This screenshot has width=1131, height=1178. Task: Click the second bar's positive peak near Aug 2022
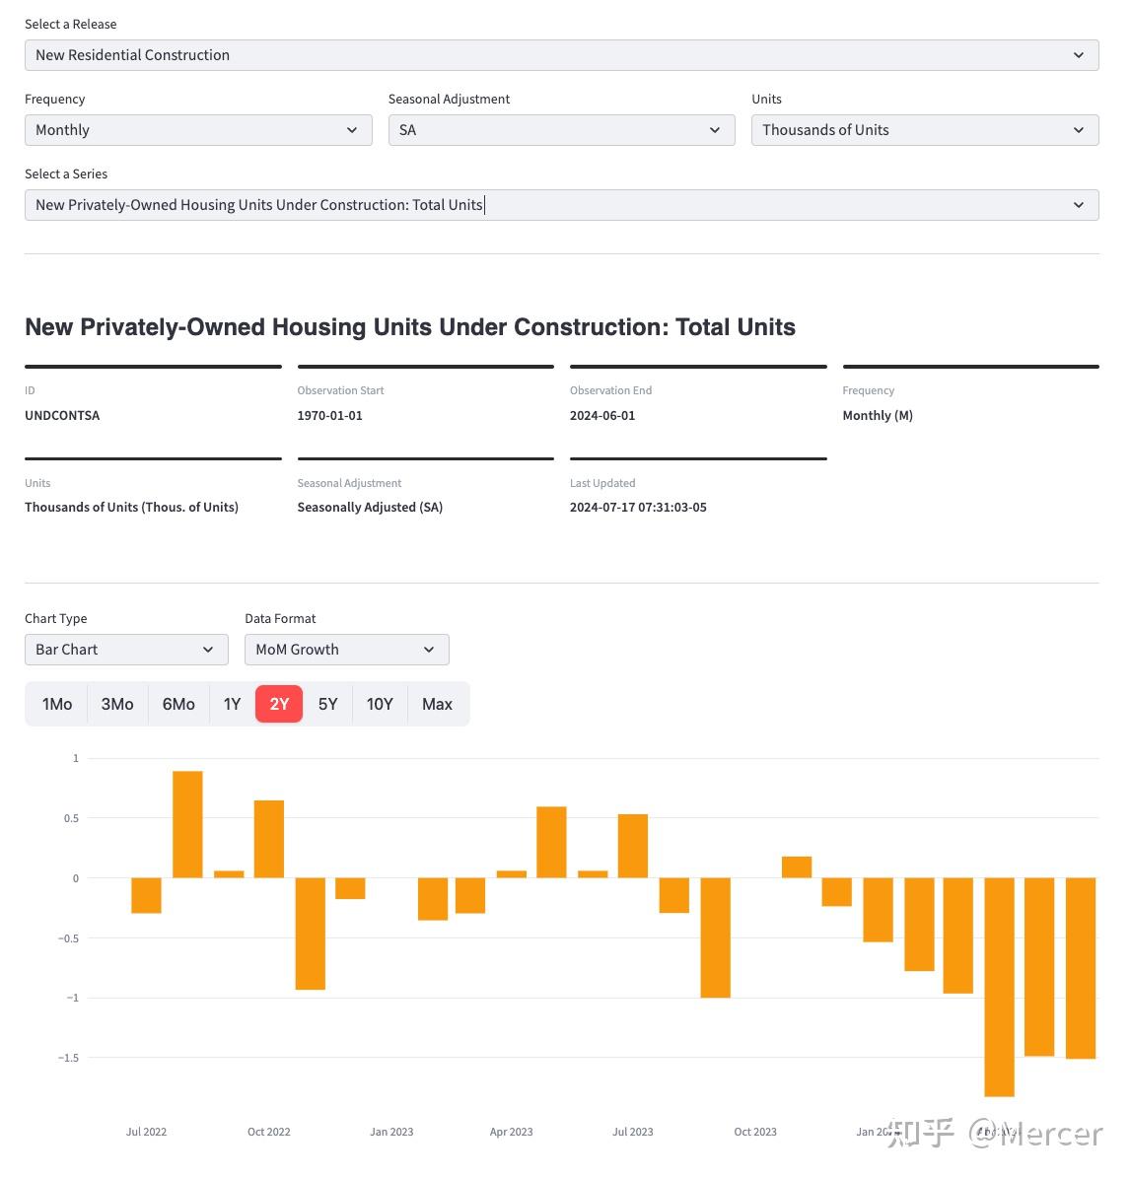187,823
